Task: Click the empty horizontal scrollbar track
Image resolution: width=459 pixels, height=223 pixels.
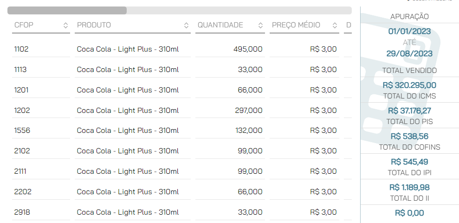Action: click(239, 11)
